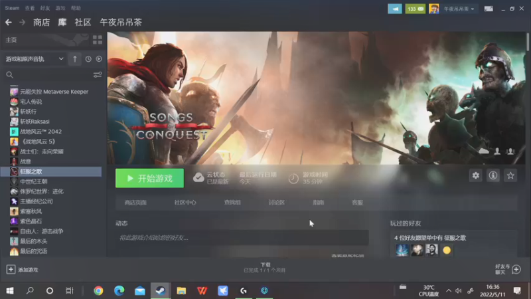Show hidden system tray icons chevron
This screenshot has width=531, height=299.
[449, 290]
